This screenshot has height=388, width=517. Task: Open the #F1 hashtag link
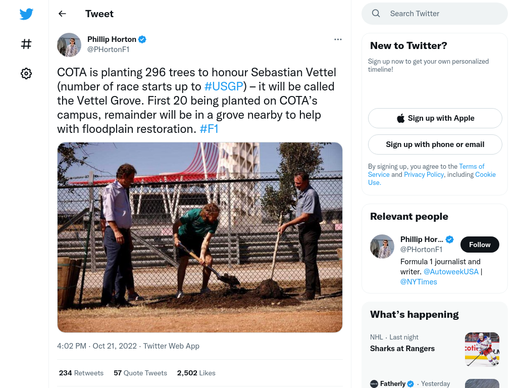209,129
